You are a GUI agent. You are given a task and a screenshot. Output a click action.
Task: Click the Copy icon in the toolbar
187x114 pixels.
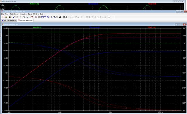point(55,17)
